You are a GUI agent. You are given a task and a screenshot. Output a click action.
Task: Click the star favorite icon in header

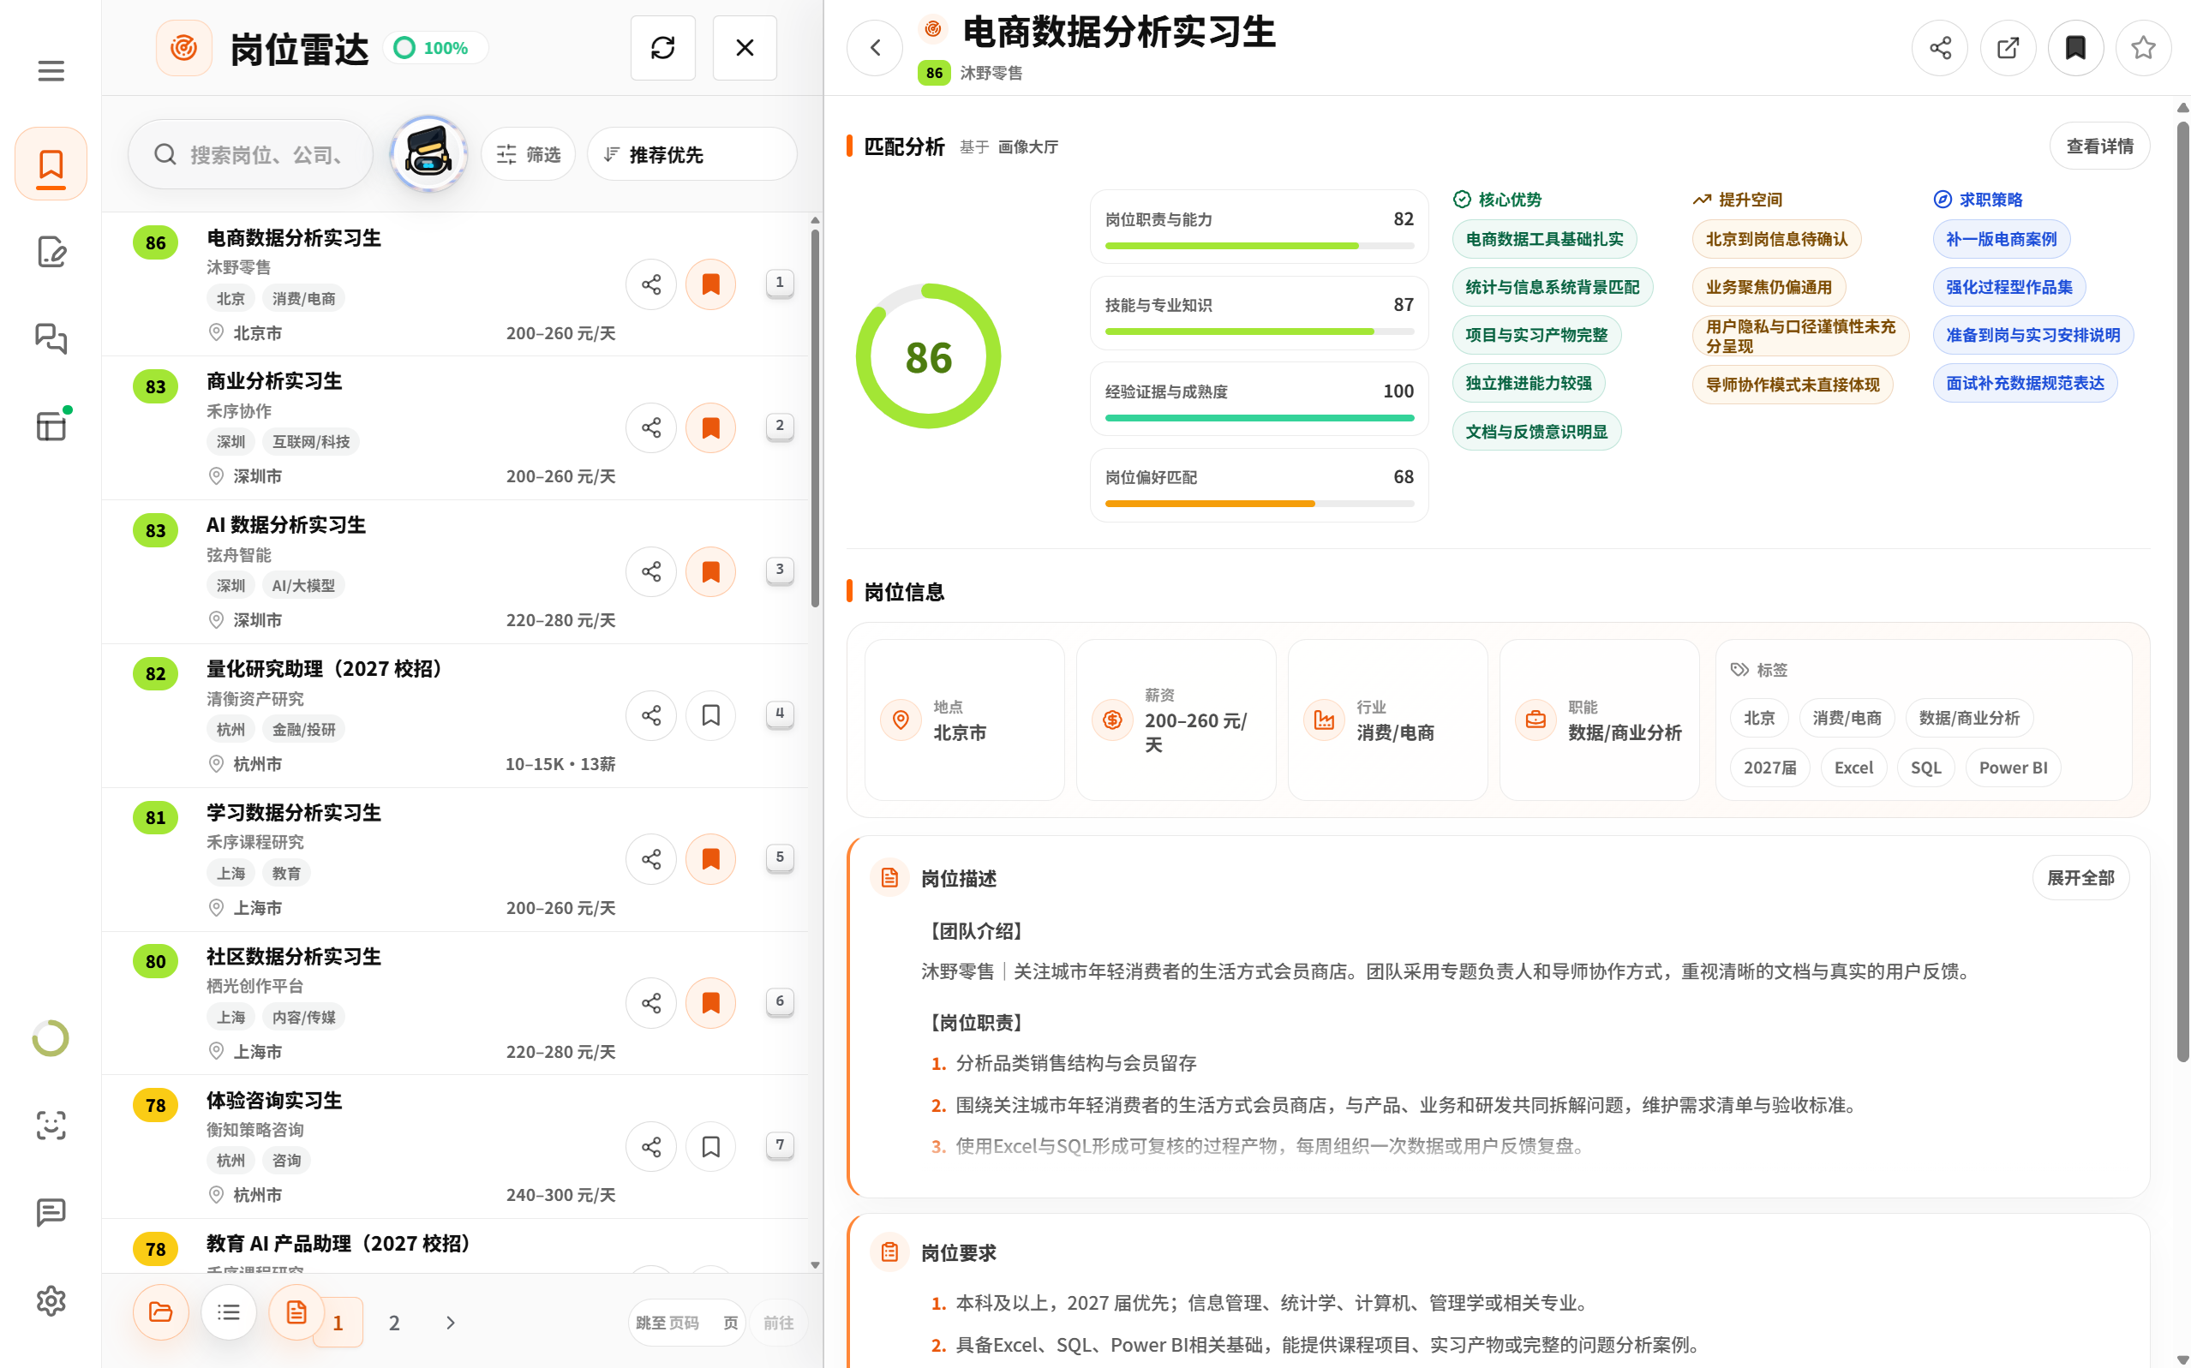(x=2142, y=48)
